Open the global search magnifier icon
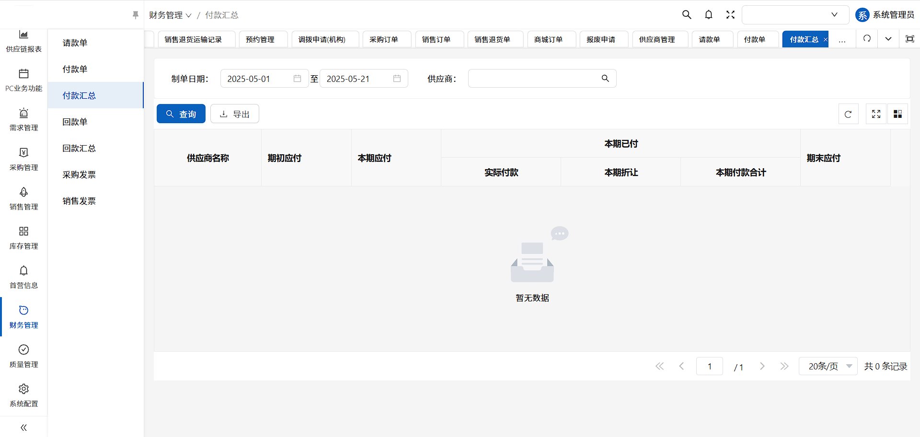920x437 pixels. pyautogui.click(x=687, y=15)
